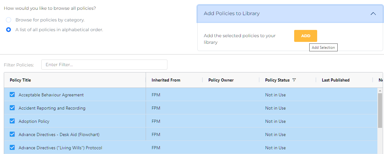The image size is (384, 154).
Task: Toggle Advance Directives Living Wills checkbox
Action: 12,148
